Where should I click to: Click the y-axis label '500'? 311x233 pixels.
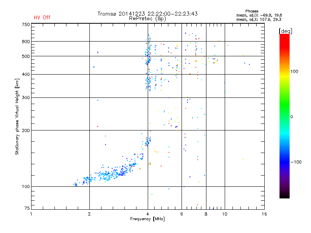coord(26,56)
